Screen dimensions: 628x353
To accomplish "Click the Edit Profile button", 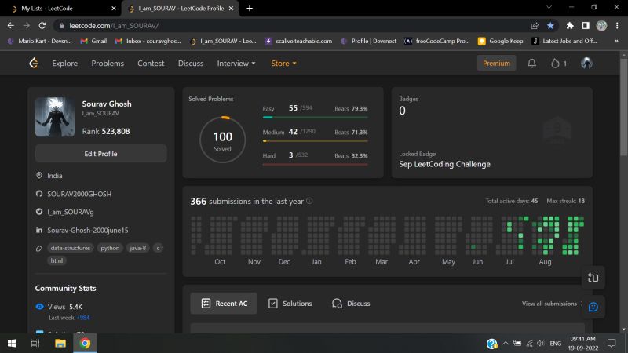I will (100, 154).
